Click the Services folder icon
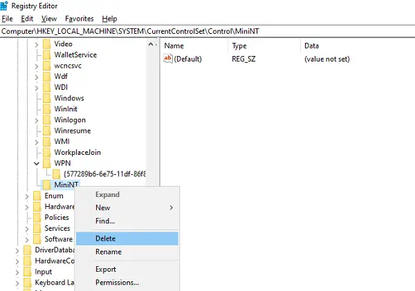This screenshot has height=291, width=415. [37, 228]
